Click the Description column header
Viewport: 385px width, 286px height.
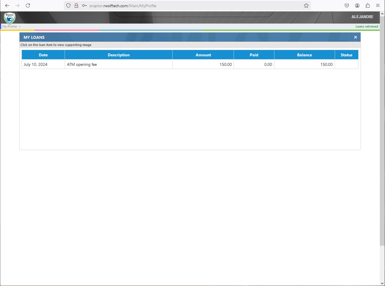point(118,55)
